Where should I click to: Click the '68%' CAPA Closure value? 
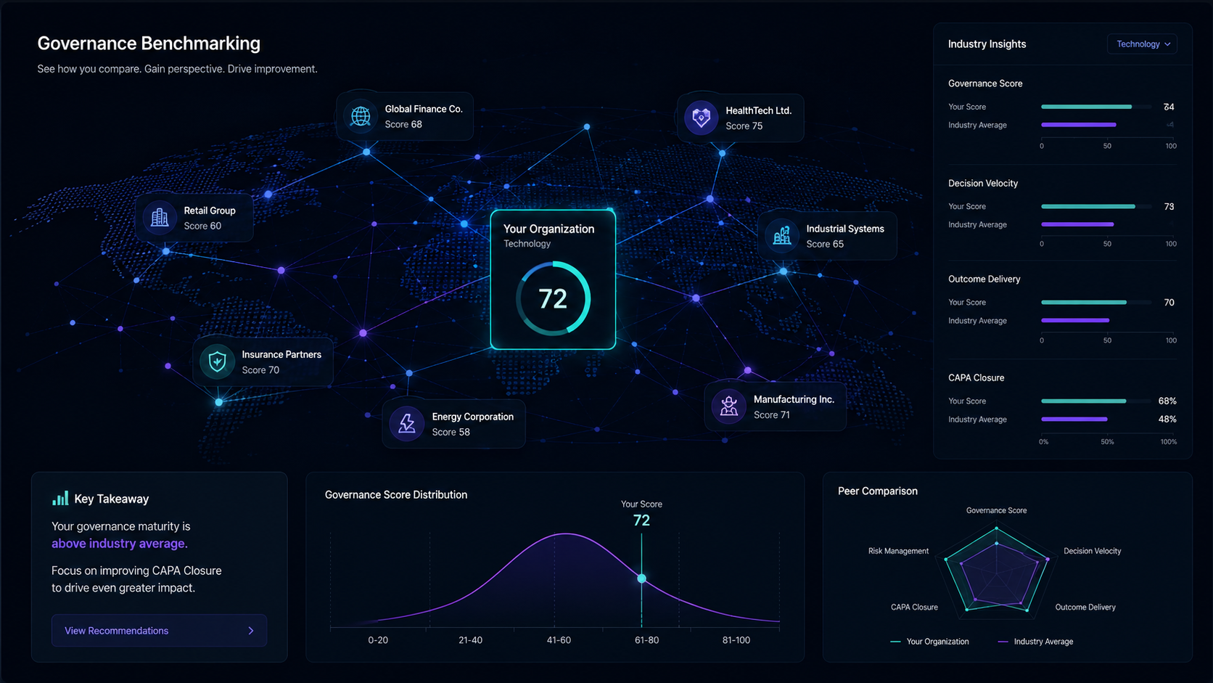[1167, 401]
